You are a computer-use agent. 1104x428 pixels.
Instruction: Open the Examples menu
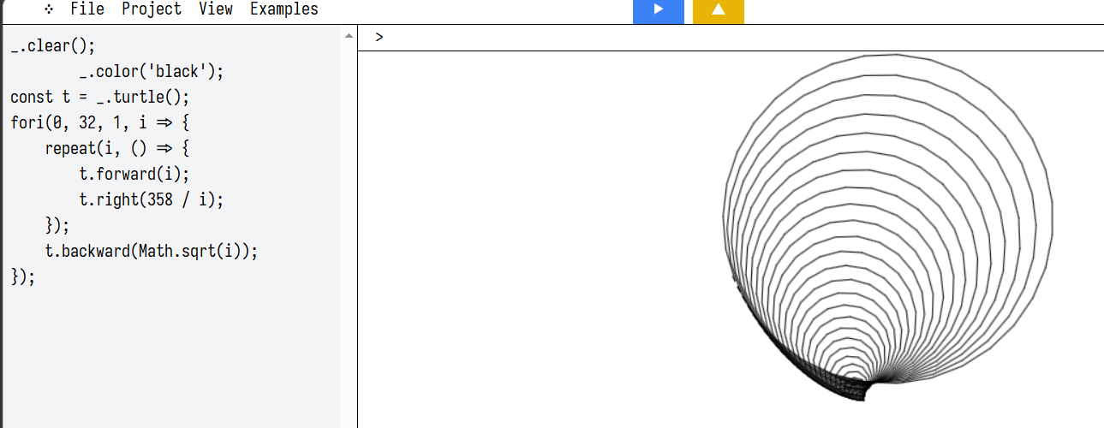284,9
